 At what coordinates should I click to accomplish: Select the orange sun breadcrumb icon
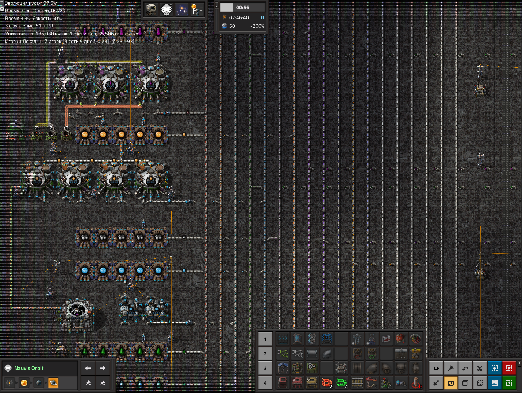(x=24, y=383)
